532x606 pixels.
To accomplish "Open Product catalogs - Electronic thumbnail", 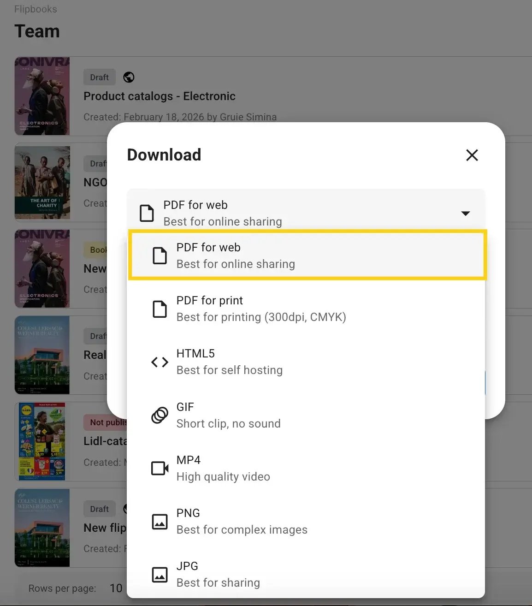I will [x=42, y=96].
